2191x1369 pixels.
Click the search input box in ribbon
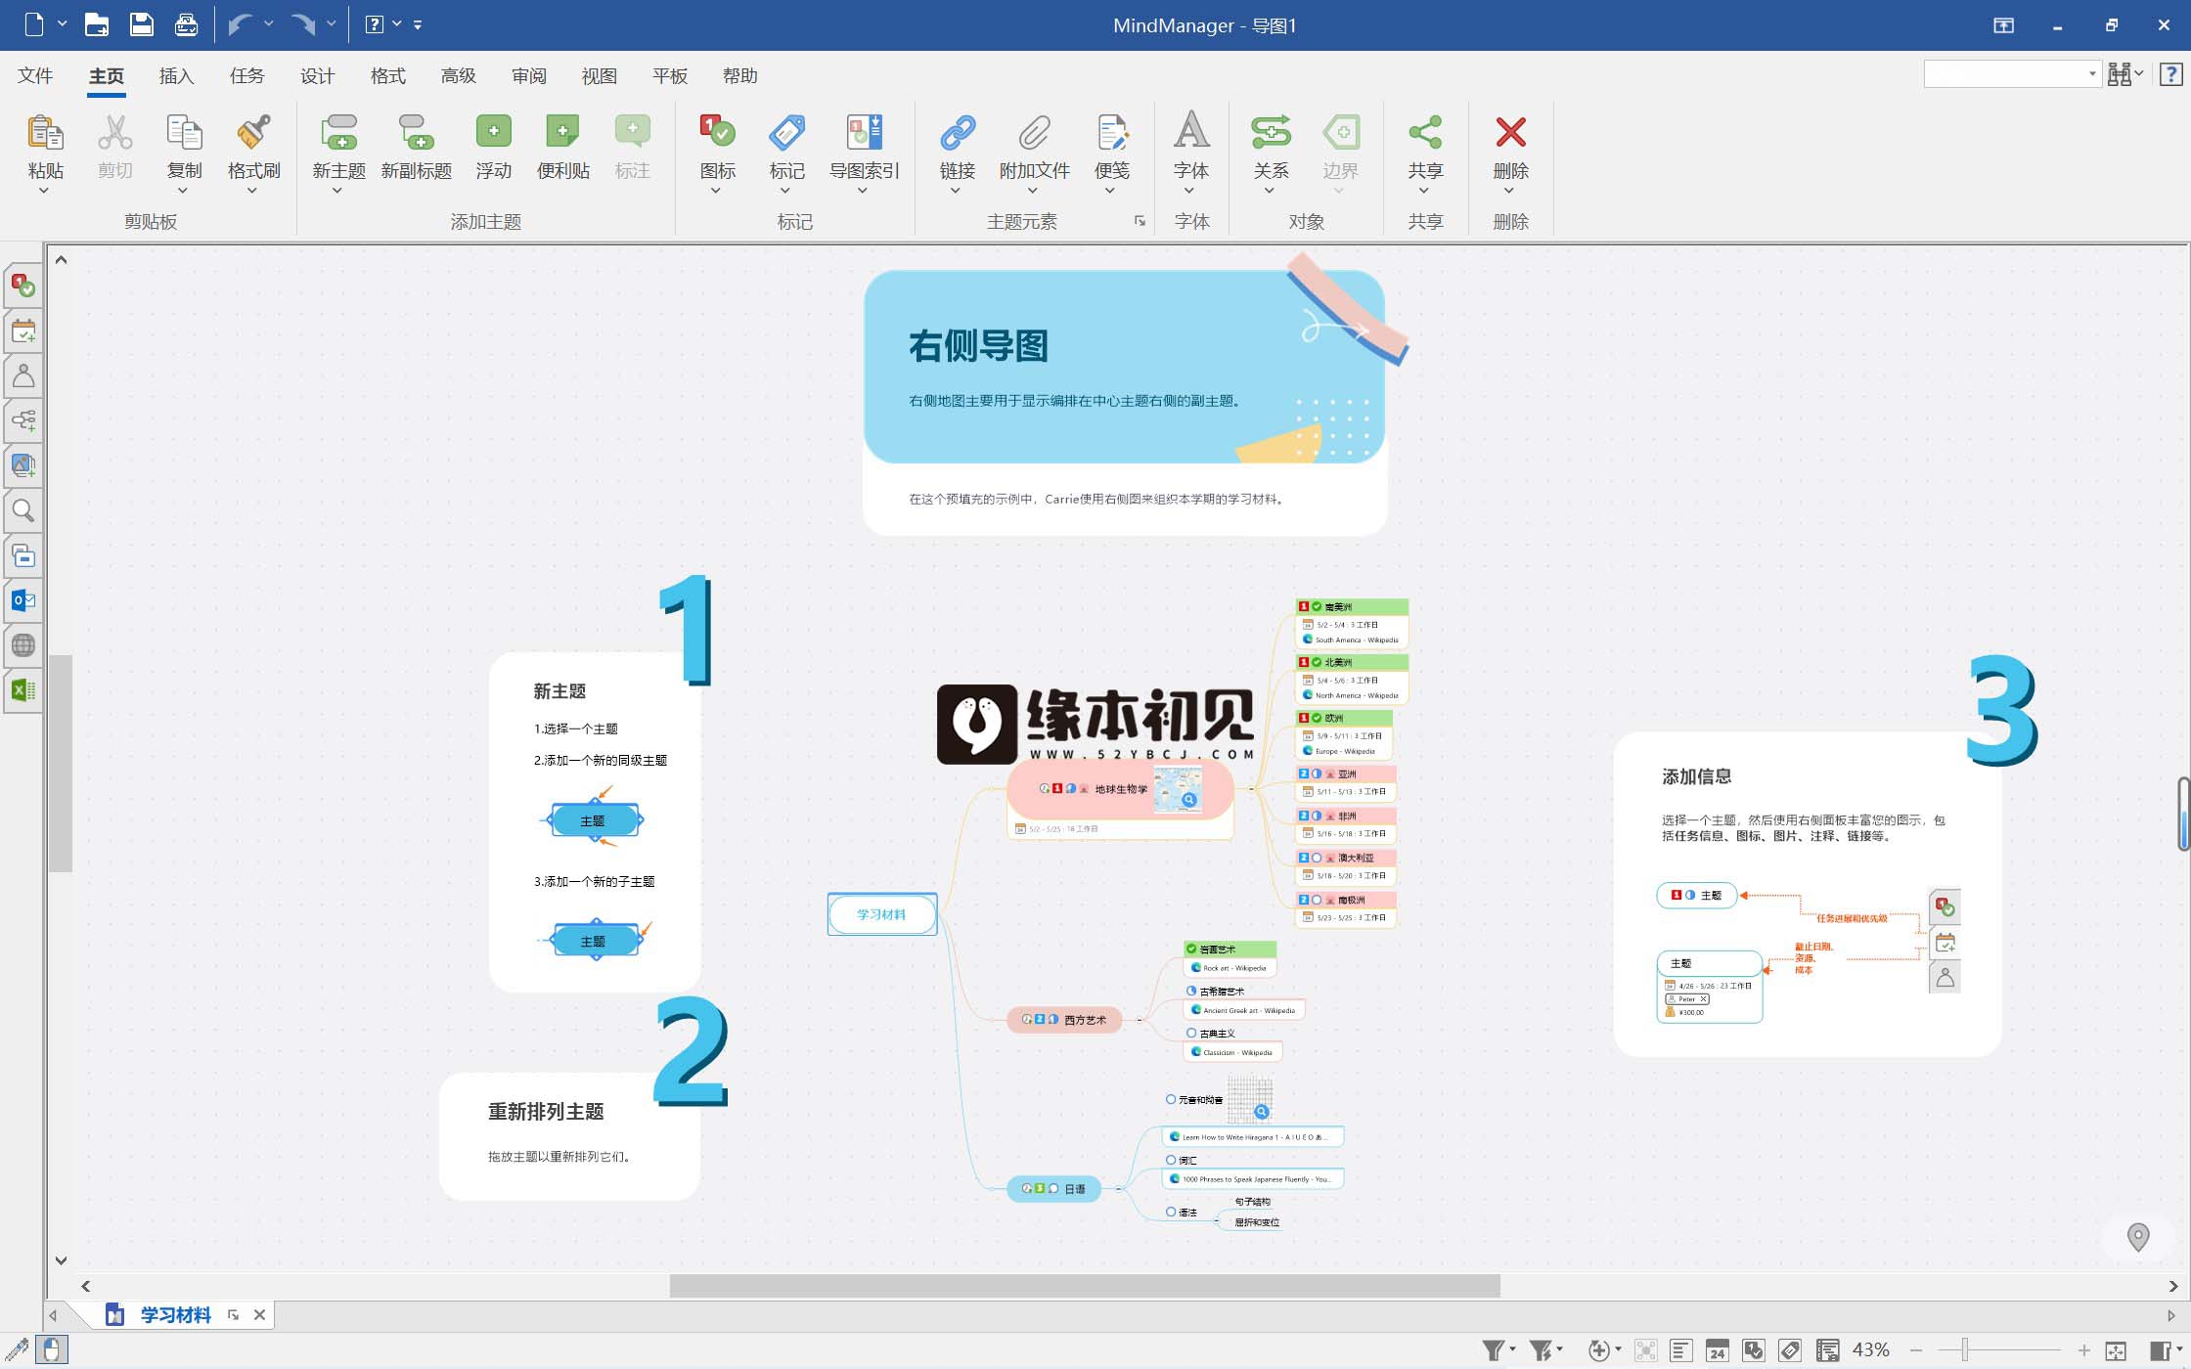(x=2005, y=73)
